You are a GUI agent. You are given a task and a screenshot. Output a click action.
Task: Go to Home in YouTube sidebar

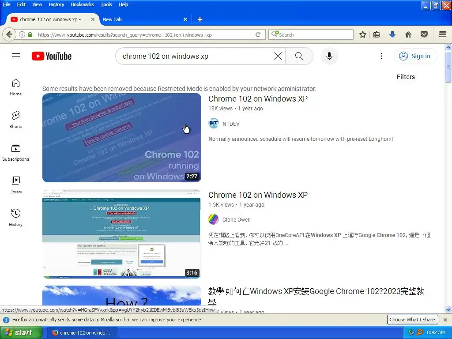(x=15, y=87)
